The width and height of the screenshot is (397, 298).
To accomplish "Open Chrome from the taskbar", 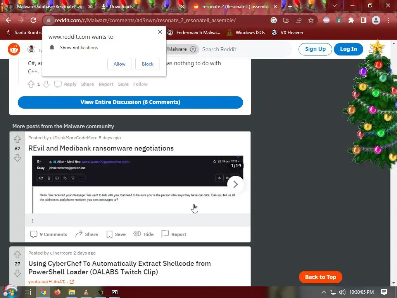I will [x=43, y=292].
